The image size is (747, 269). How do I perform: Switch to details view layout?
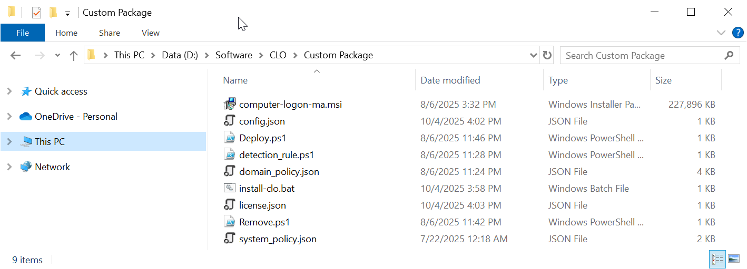717,258
